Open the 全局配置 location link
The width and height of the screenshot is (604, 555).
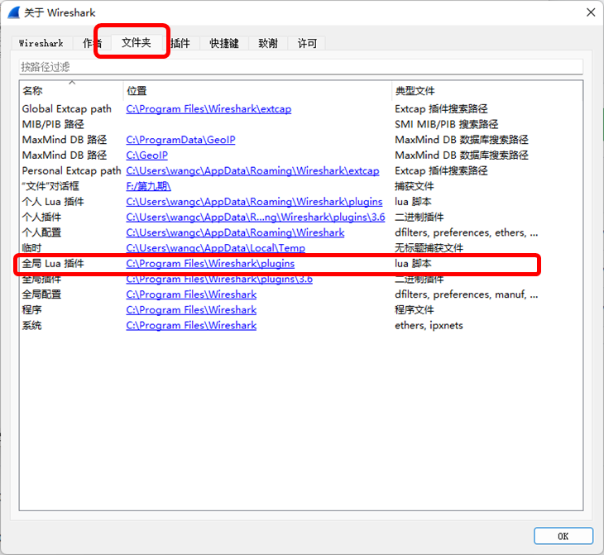coord(191,294)
